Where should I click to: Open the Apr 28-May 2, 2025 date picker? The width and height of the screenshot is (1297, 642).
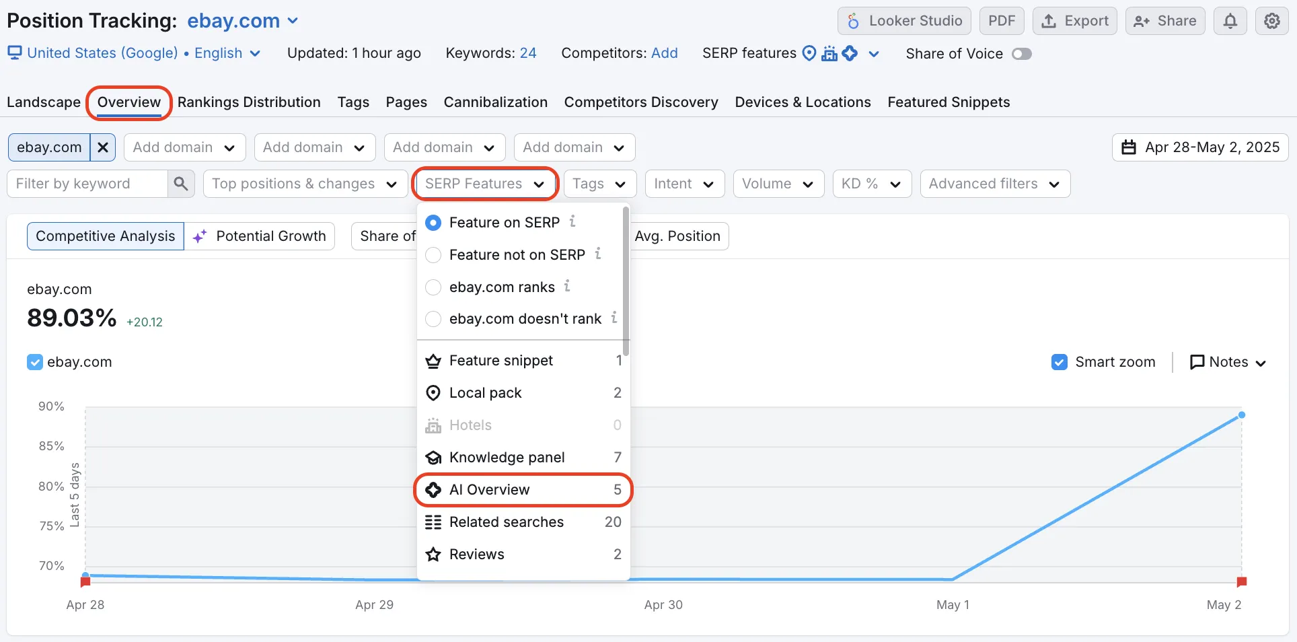pos(1200,147)
